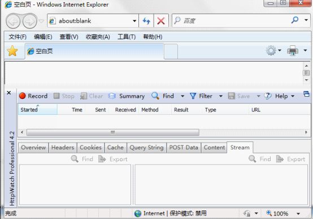Viewport: 313px width, 219px height.
Task: Open the Filter funnel tool
Action: pyautogui.click(x=201, y=96)
